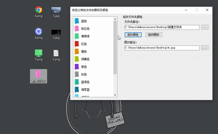Click the 粉红色 list label
This screenshot has height=134, width=218.
[85, 29]
